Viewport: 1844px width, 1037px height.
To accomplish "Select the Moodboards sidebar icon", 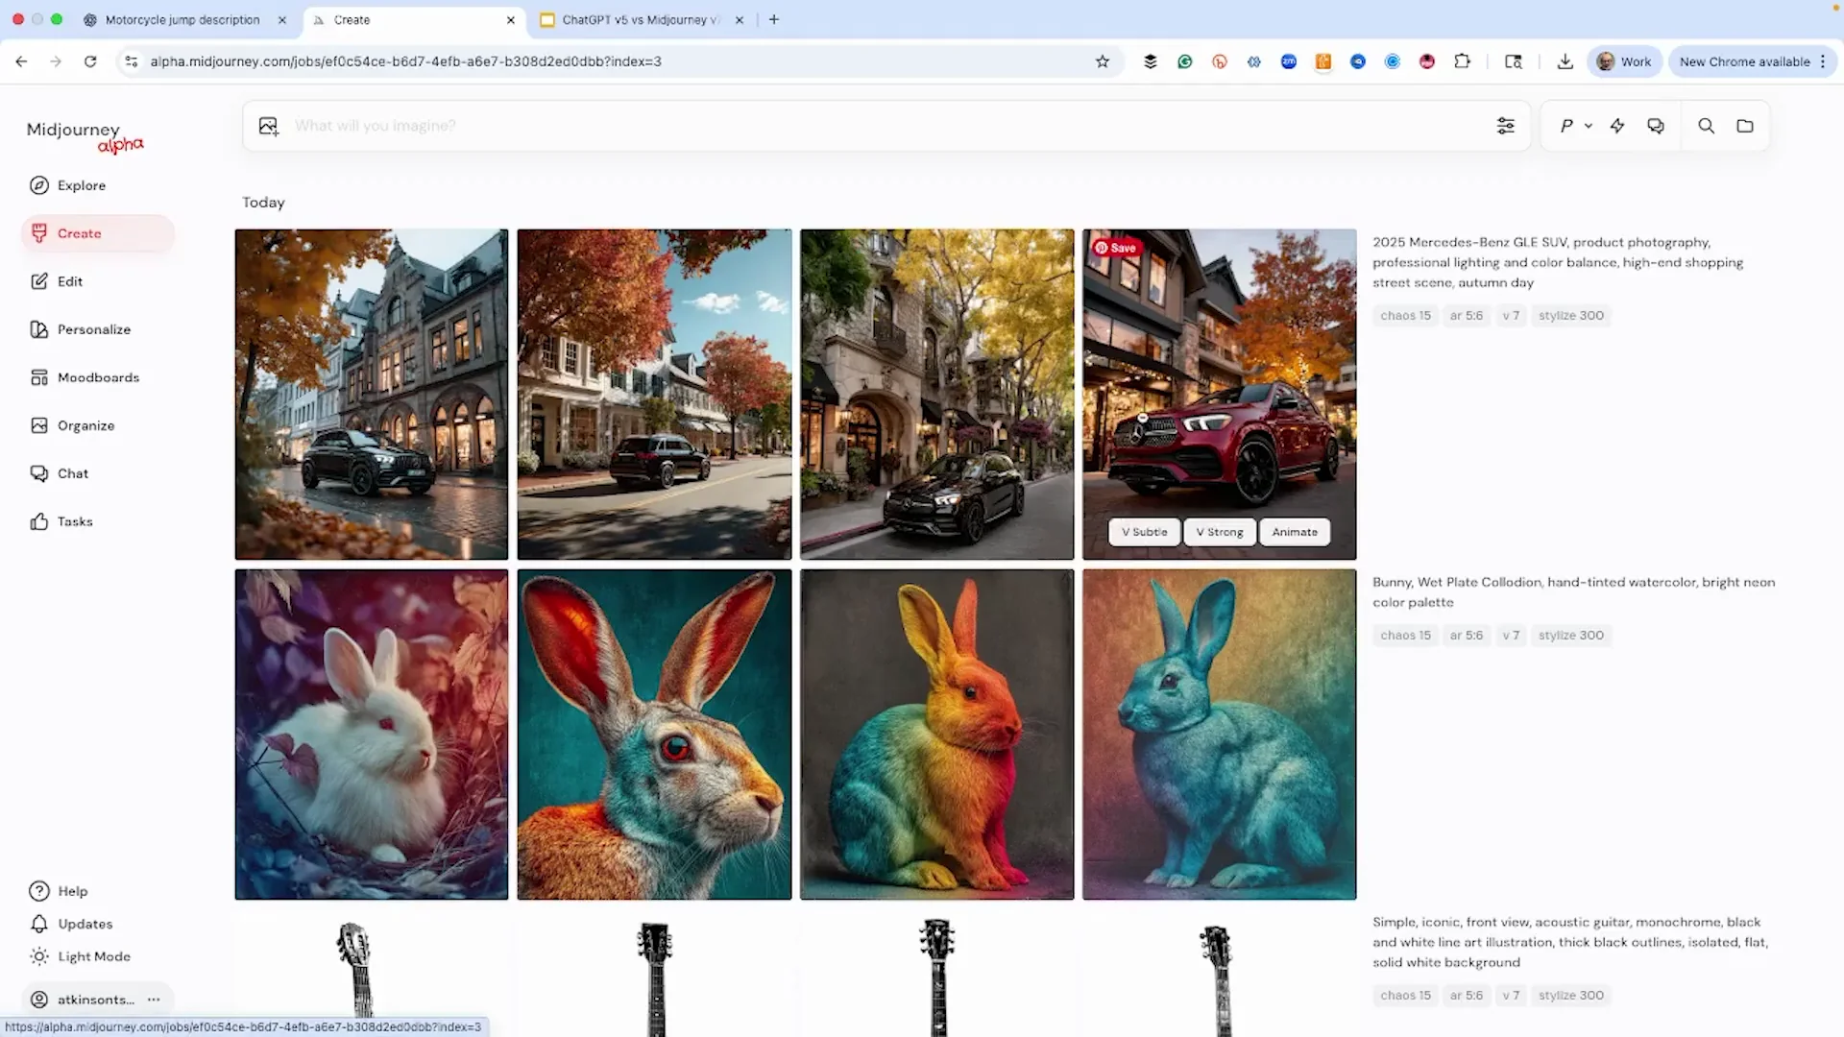I will click(38, 377).
